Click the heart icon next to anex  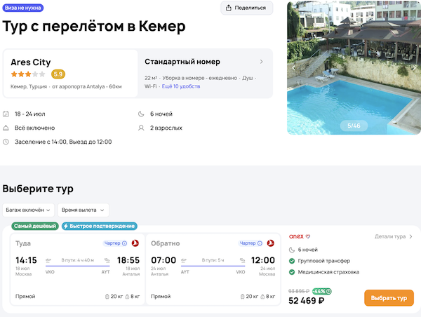[x=307, y=236]
